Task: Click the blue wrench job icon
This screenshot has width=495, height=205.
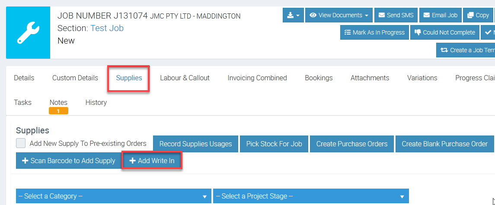Action: [28, 33]
